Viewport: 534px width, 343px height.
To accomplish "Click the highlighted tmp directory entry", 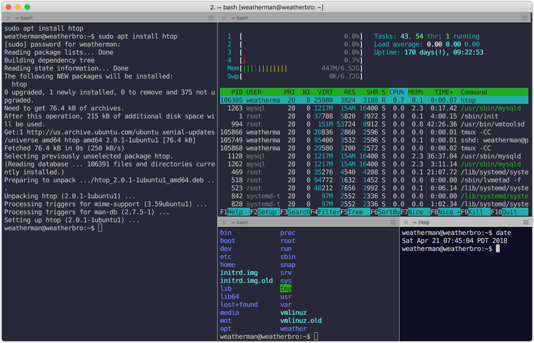I will tap(286, 288).
